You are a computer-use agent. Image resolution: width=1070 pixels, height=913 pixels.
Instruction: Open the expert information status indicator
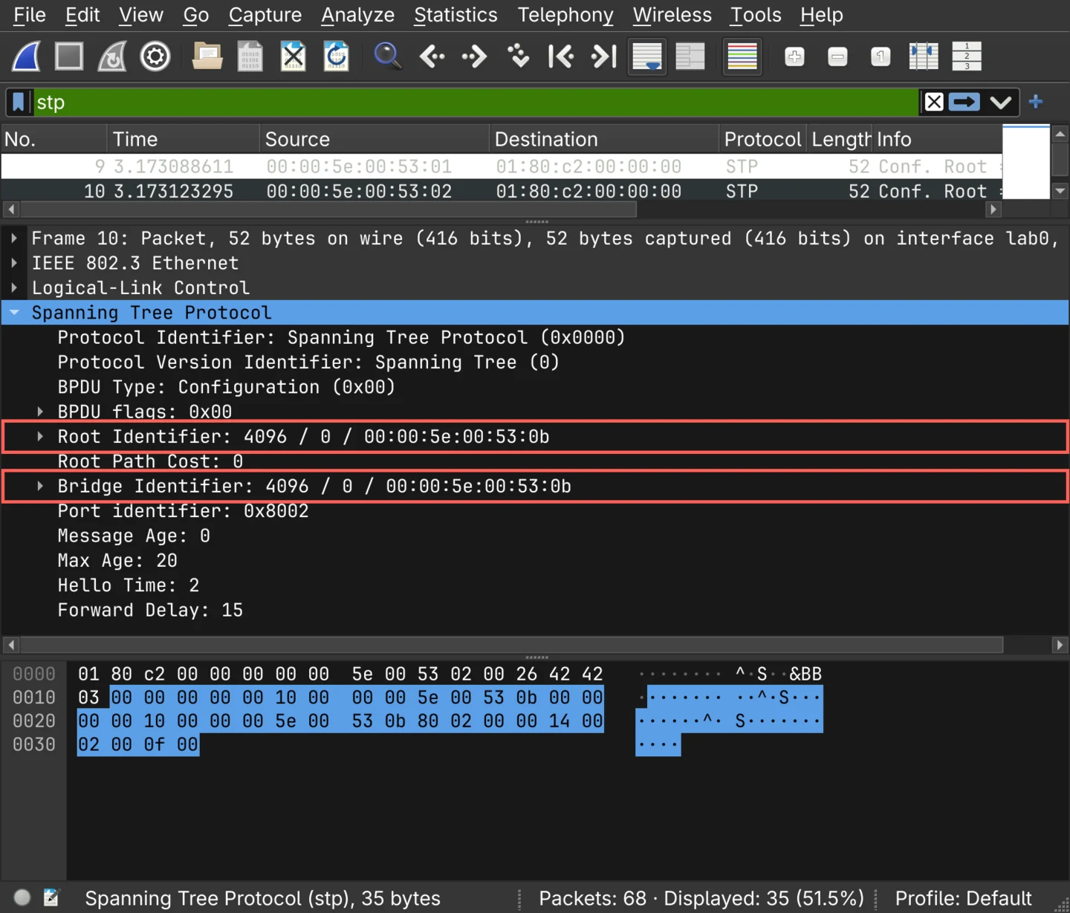tap(22, 897)
